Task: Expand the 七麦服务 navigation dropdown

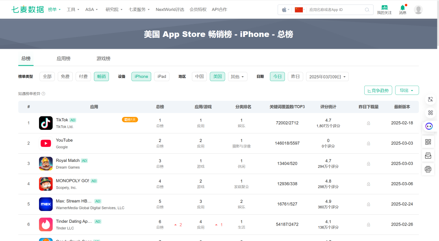Action: pos(139,9)
